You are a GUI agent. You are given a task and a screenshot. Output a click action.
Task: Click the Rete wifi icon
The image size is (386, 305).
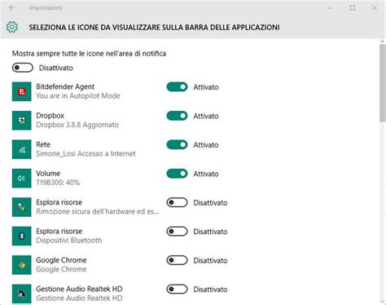pos(22,149)
